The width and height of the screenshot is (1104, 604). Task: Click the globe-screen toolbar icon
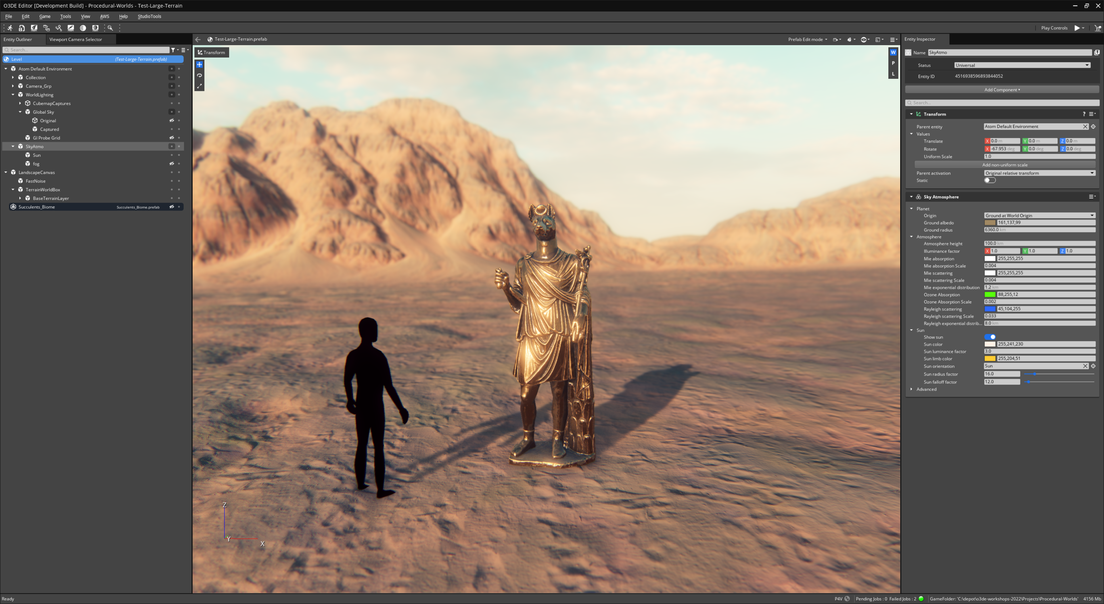(x=95, y=28)
